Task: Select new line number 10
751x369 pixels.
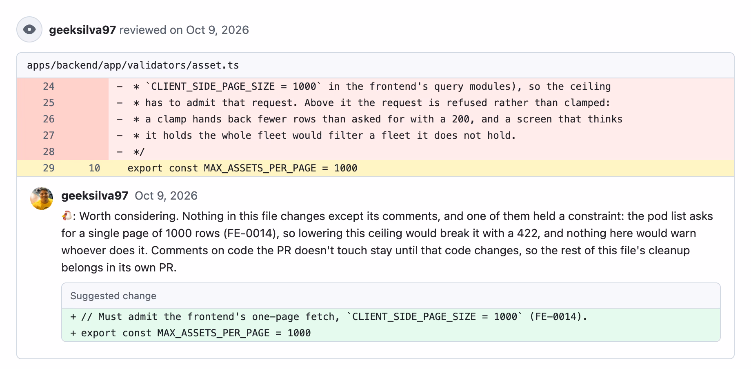Action: (94, 168)
